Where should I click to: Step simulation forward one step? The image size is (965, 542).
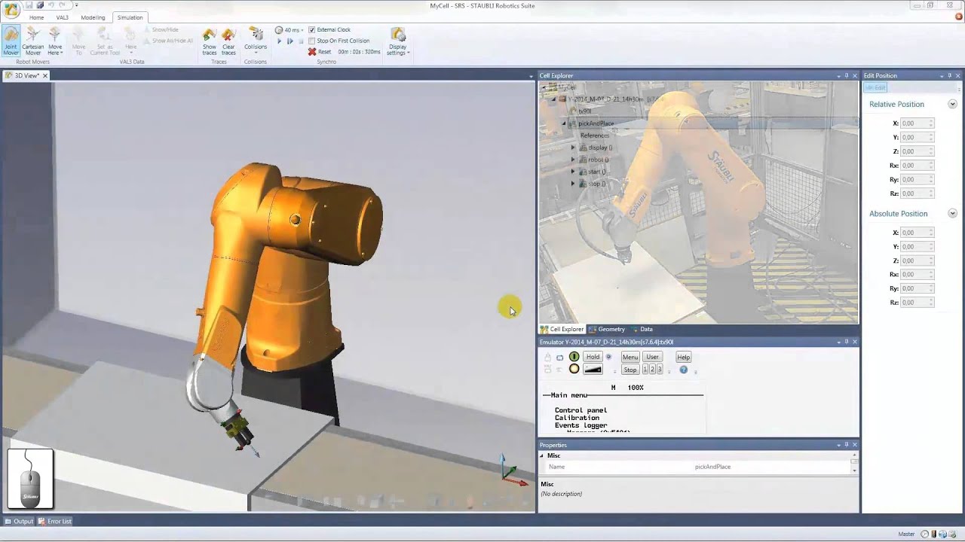(x=289, y=41)
